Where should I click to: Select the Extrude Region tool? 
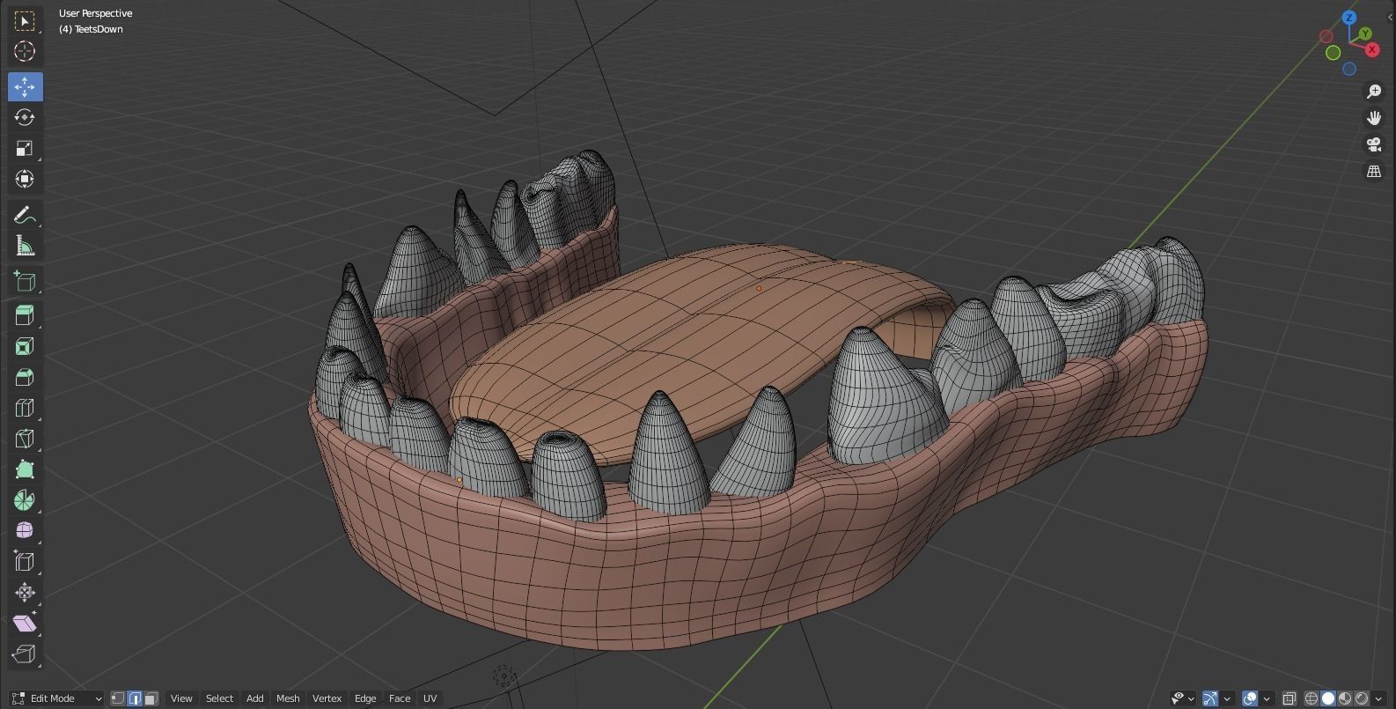click(25, 315)
